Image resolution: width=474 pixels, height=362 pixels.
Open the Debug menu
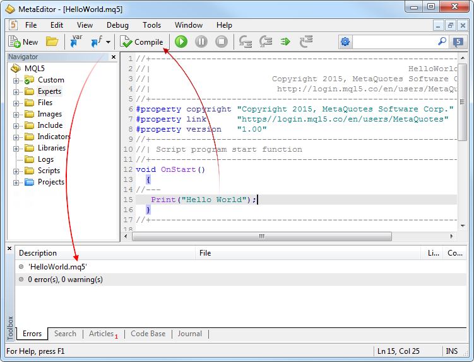pos(117,25)
